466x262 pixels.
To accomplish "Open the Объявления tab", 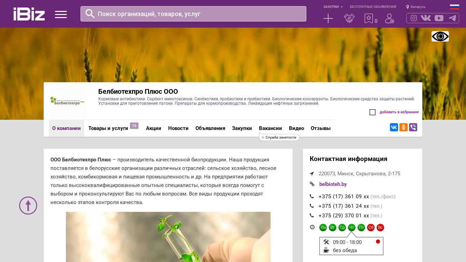I will [x=210, y=128].
